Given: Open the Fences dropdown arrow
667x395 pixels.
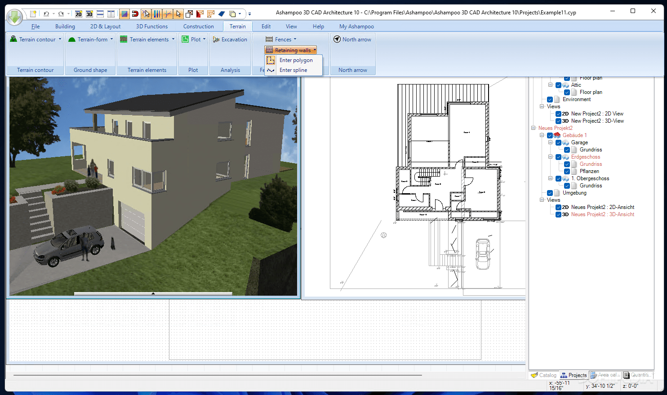Looking at the screenshot, I should (295, 39).
